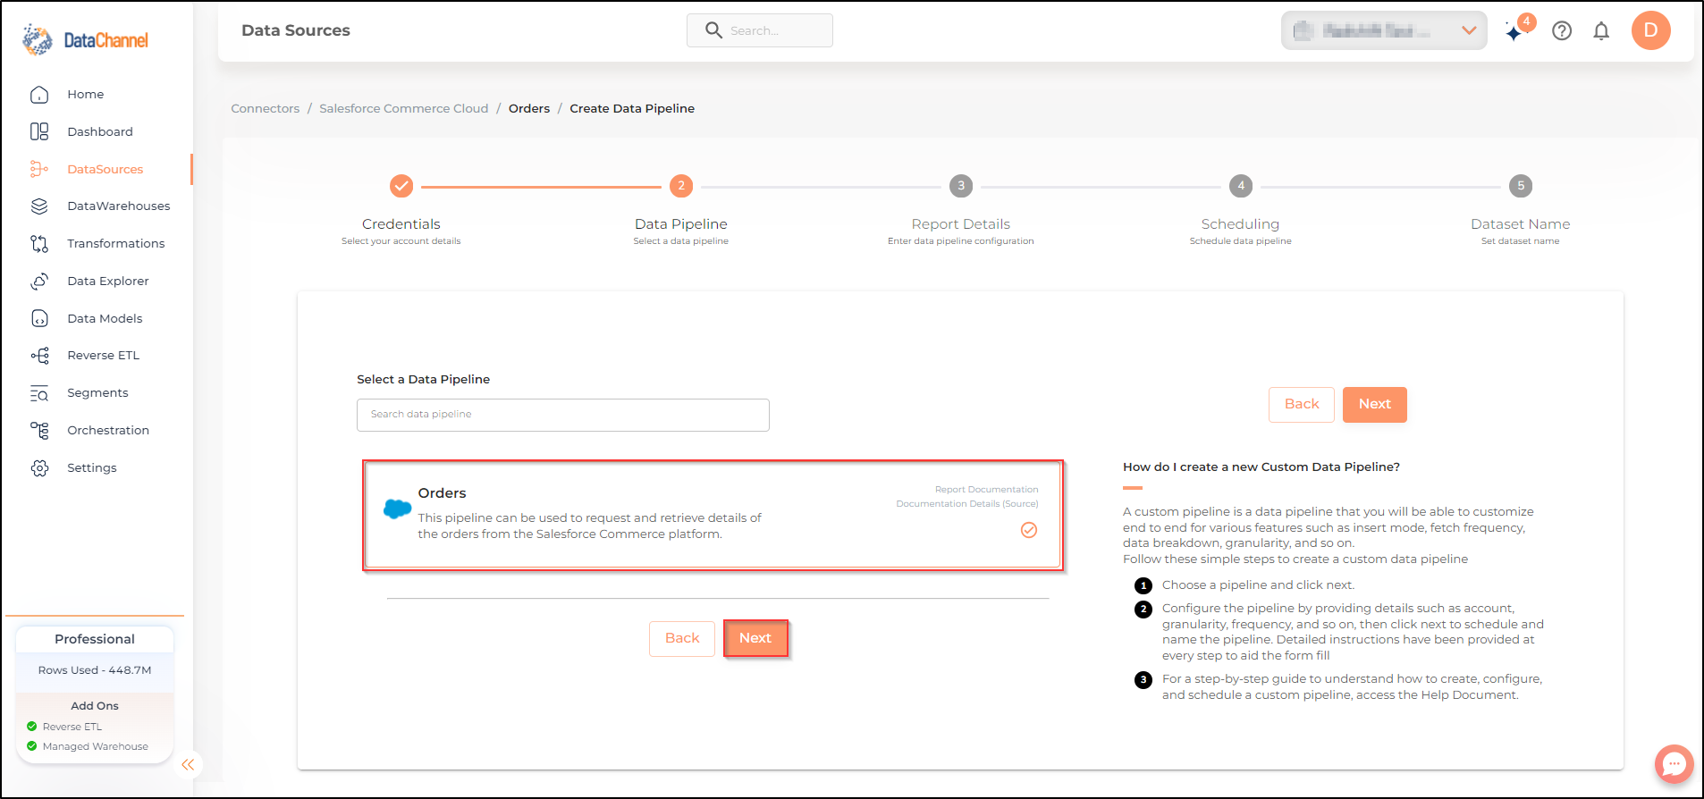The width and height of the screenshot is (1704, 799).
Task: Click the Data Models icon
Action: click(39, 318)
